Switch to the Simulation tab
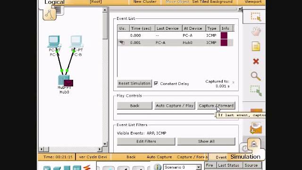This screenshot has height=170, width=302. tap(245, 157)
